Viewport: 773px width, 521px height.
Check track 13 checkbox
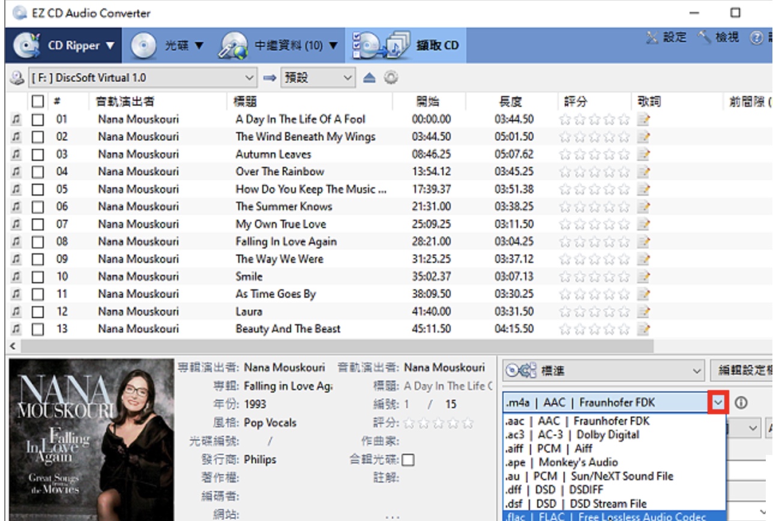pos(38,330)
